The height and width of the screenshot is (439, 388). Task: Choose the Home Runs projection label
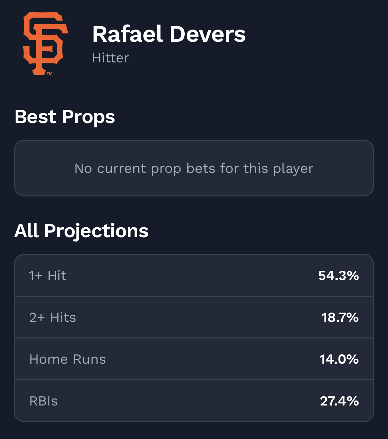pyautogui.click(x=68, y=359)
